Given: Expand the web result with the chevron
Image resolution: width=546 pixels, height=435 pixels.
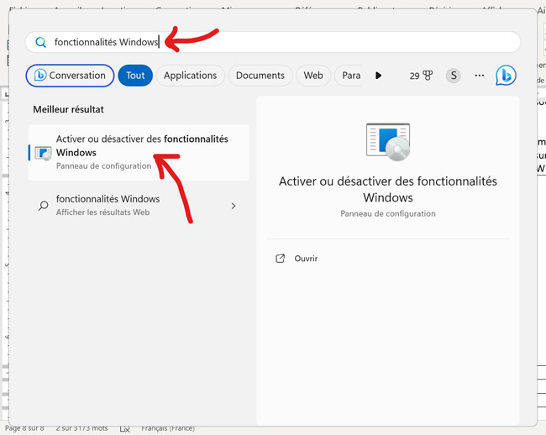Looking at the screenshot, I should tap(234, 206).
